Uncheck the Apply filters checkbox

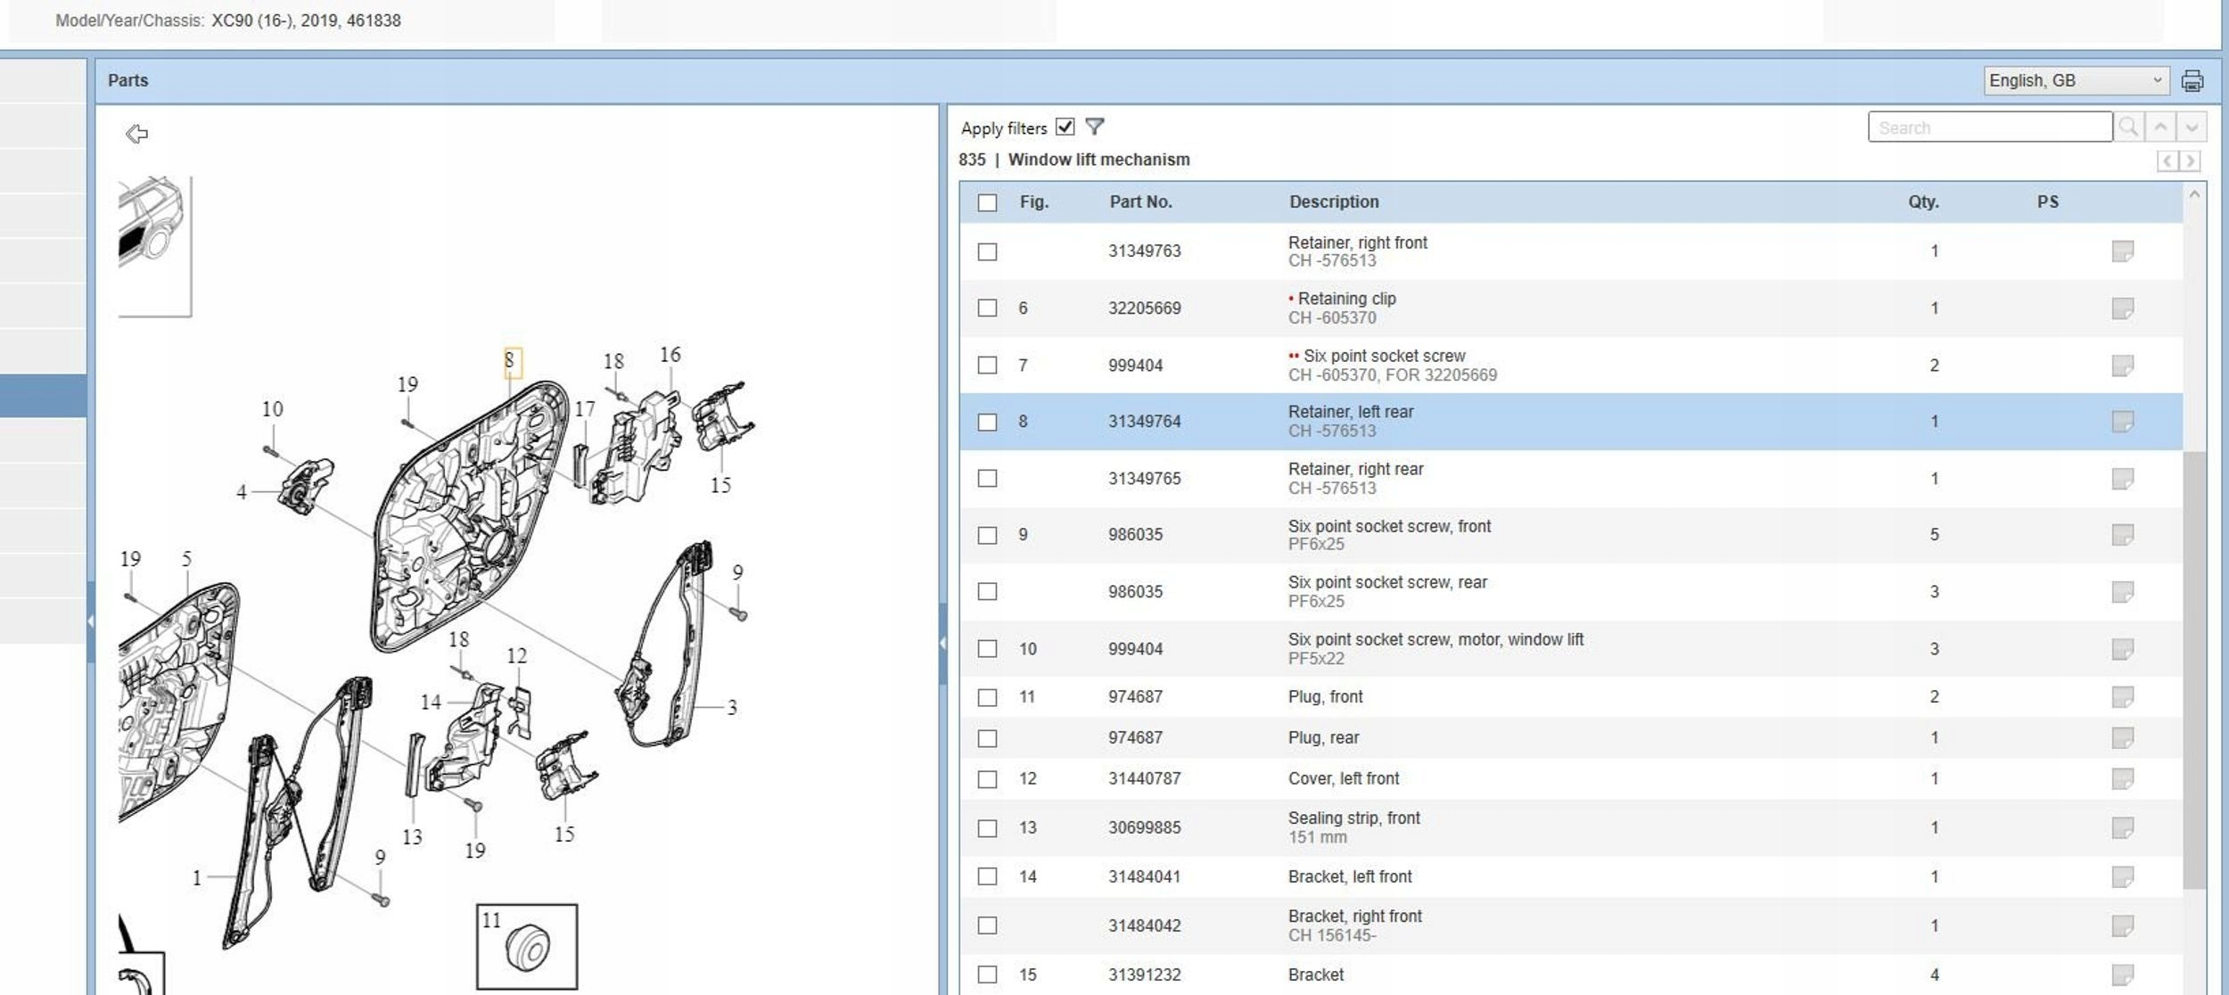[x=1065, y=127]
